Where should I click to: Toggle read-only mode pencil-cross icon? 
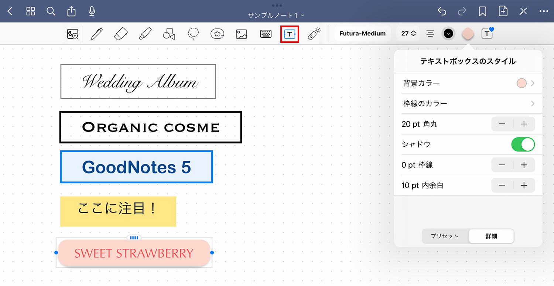point(523,11)
